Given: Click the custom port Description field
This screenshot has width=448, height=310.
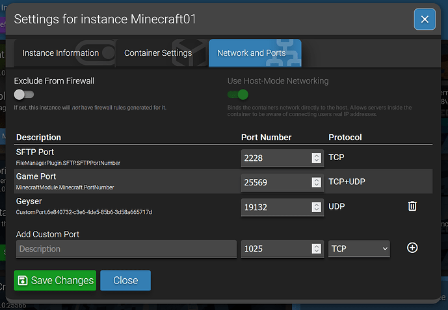Looking at the screenshot, I should point(126,249).
